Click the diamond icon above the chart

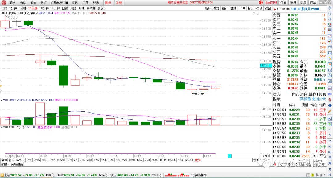tap(254, 13)
